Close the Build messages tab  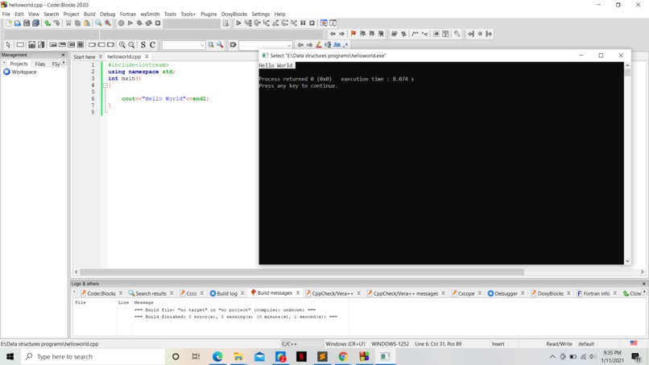click(x=298, y=293)
